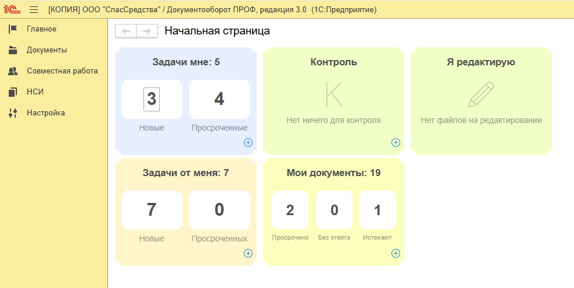
Task: Open the Настройка section
Action: [x=45, y=113]
